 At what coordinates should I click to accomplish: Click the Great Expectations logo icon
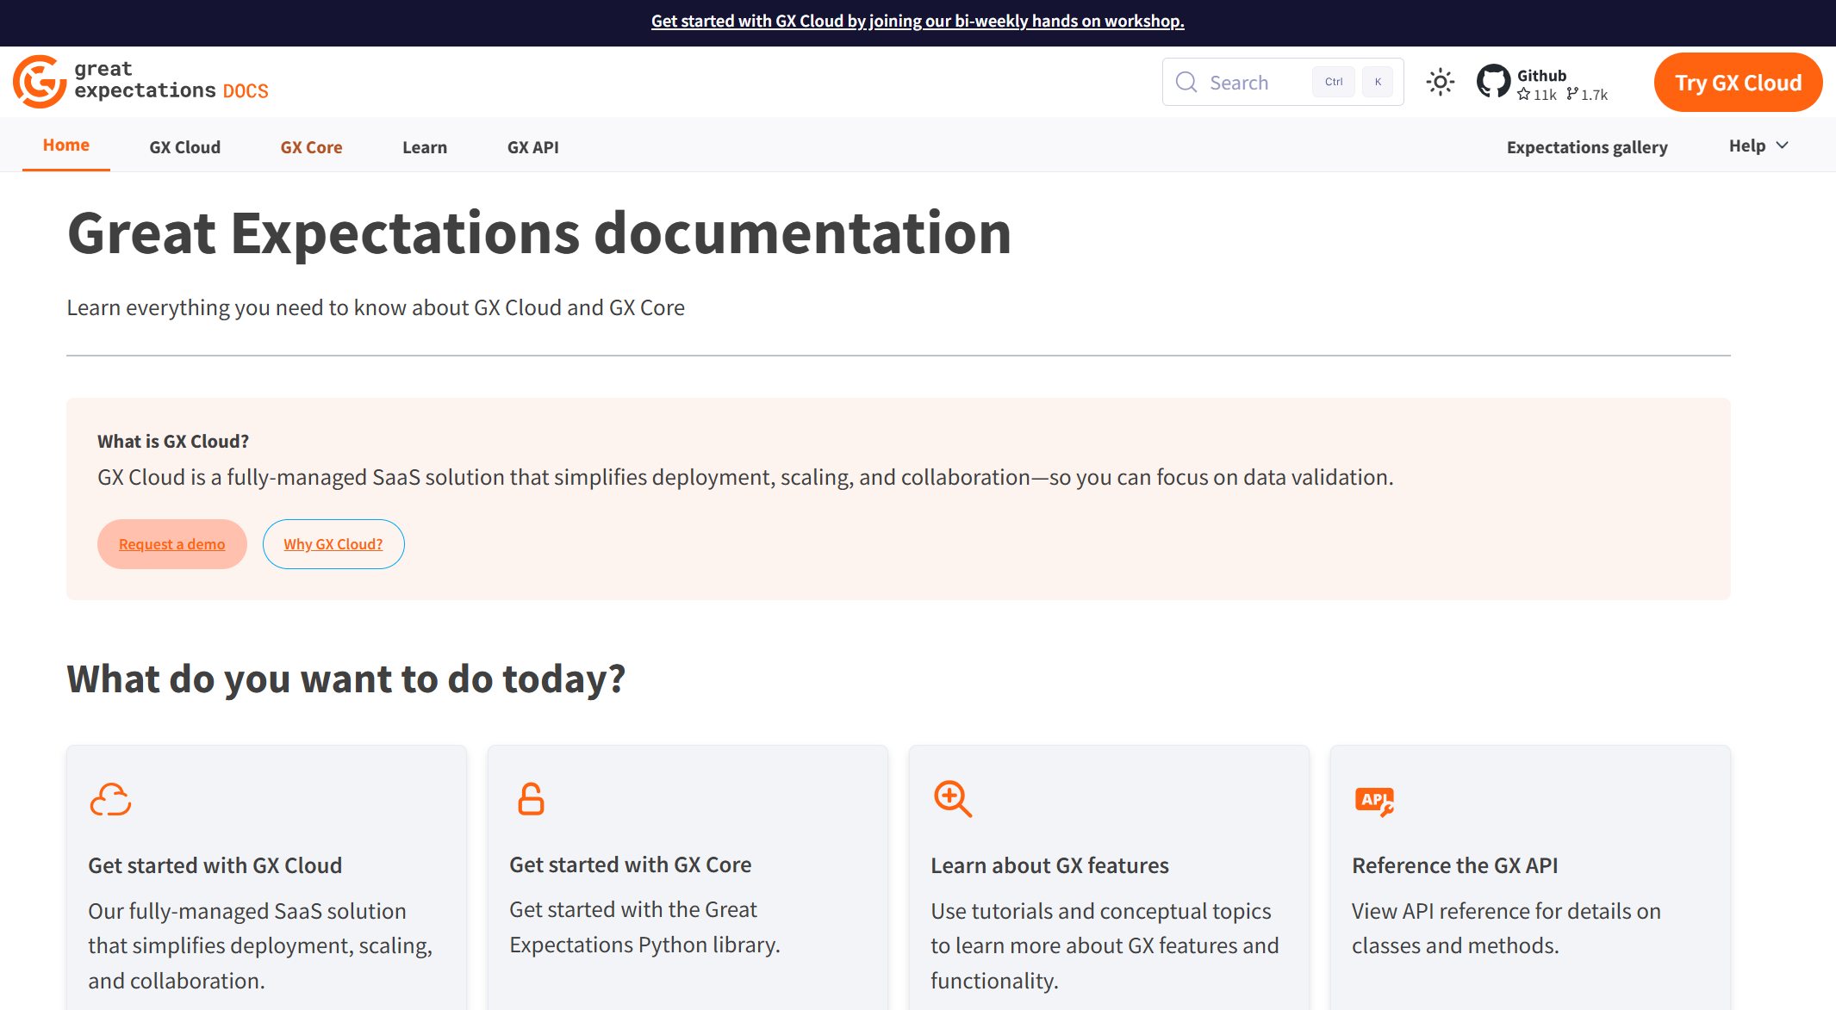pyautogui.click(x=39, y=82)
